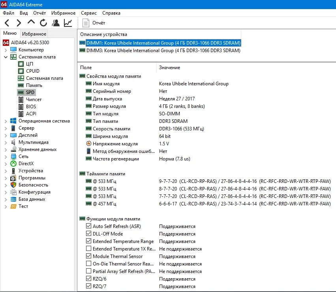Click the Хранение данных disk icon

tap(13, 149)
